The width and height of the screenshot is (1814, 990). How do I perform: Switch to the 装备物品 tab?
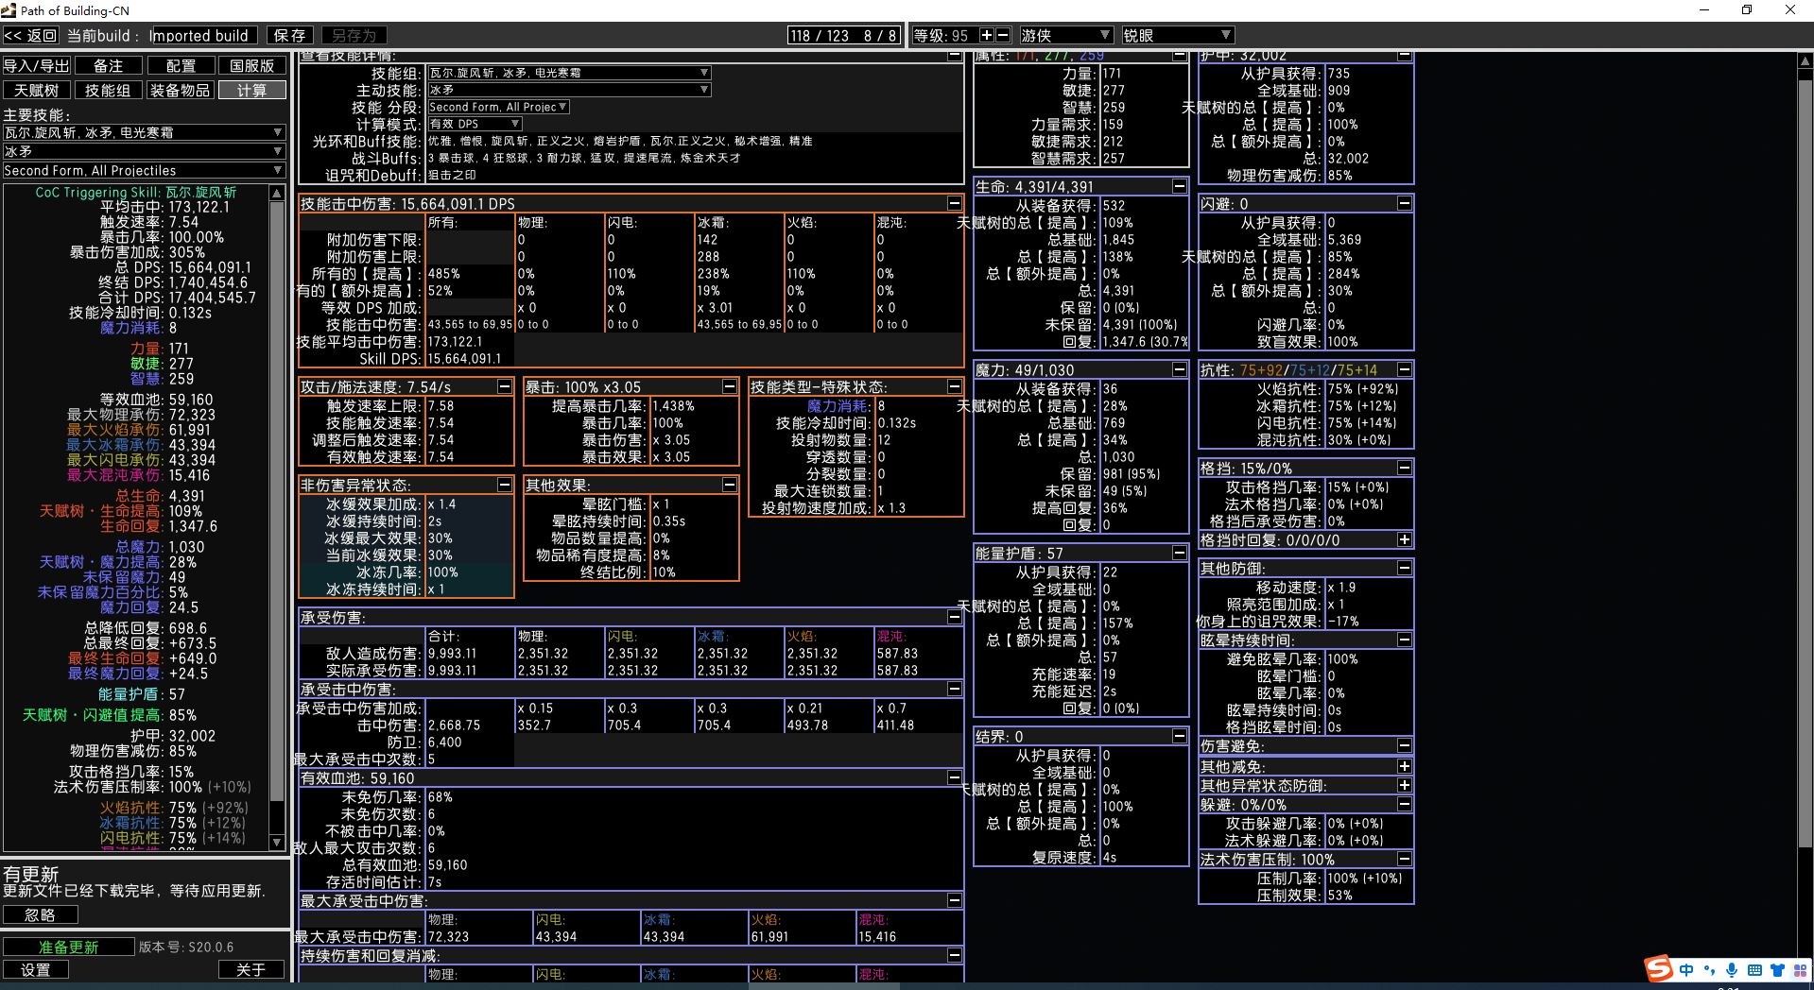pos(180,91)
